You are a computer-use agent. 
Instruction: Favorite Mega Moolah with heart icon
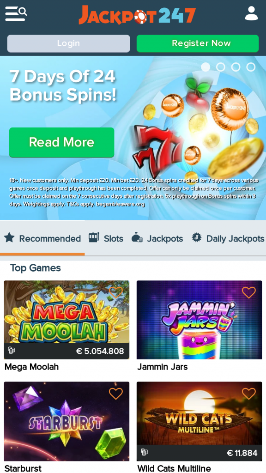pos(116,292)
